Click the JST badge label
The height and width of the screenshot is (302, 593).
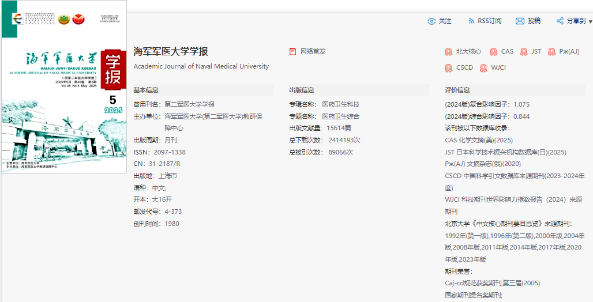point(536,51)
